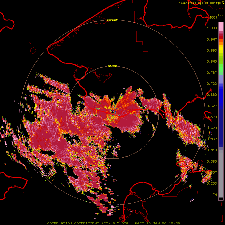Select the 0.733 scale value
This screenshot has width=225, height=225.
[212, 84]
